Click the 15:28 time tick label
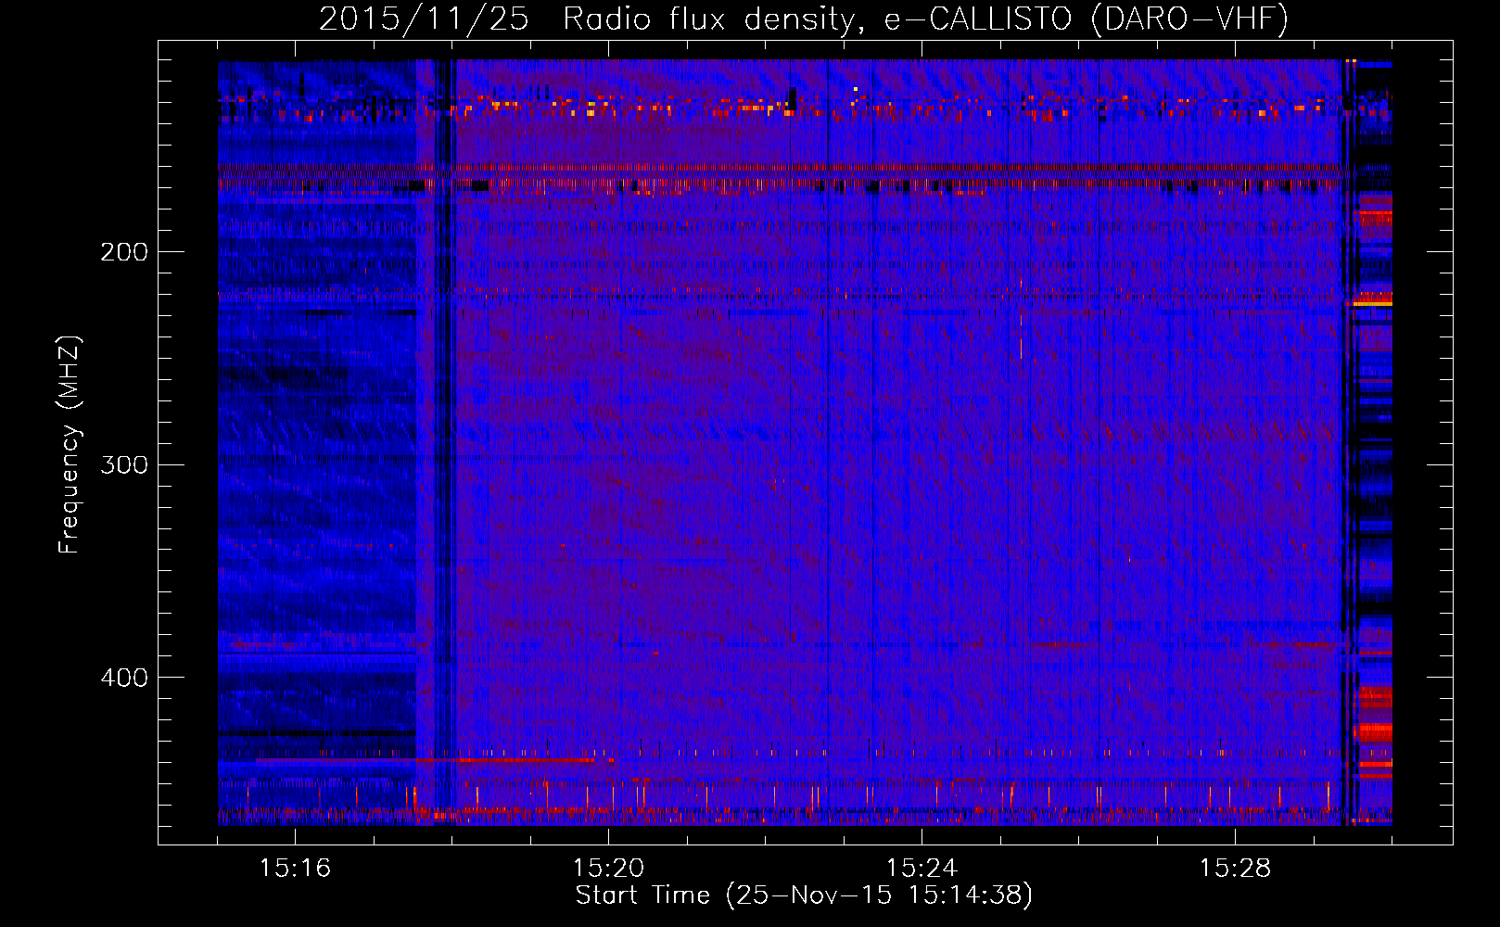Screen dimensions: 1500x927 click(x=1235, y=869)
